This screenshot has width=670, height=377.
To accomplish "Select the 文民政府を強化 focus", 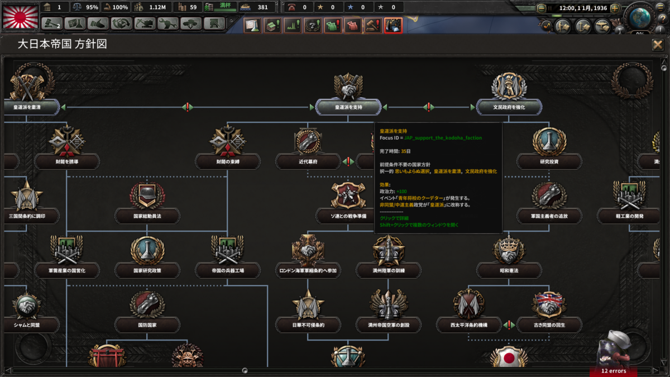I will [x=509, y=107].
